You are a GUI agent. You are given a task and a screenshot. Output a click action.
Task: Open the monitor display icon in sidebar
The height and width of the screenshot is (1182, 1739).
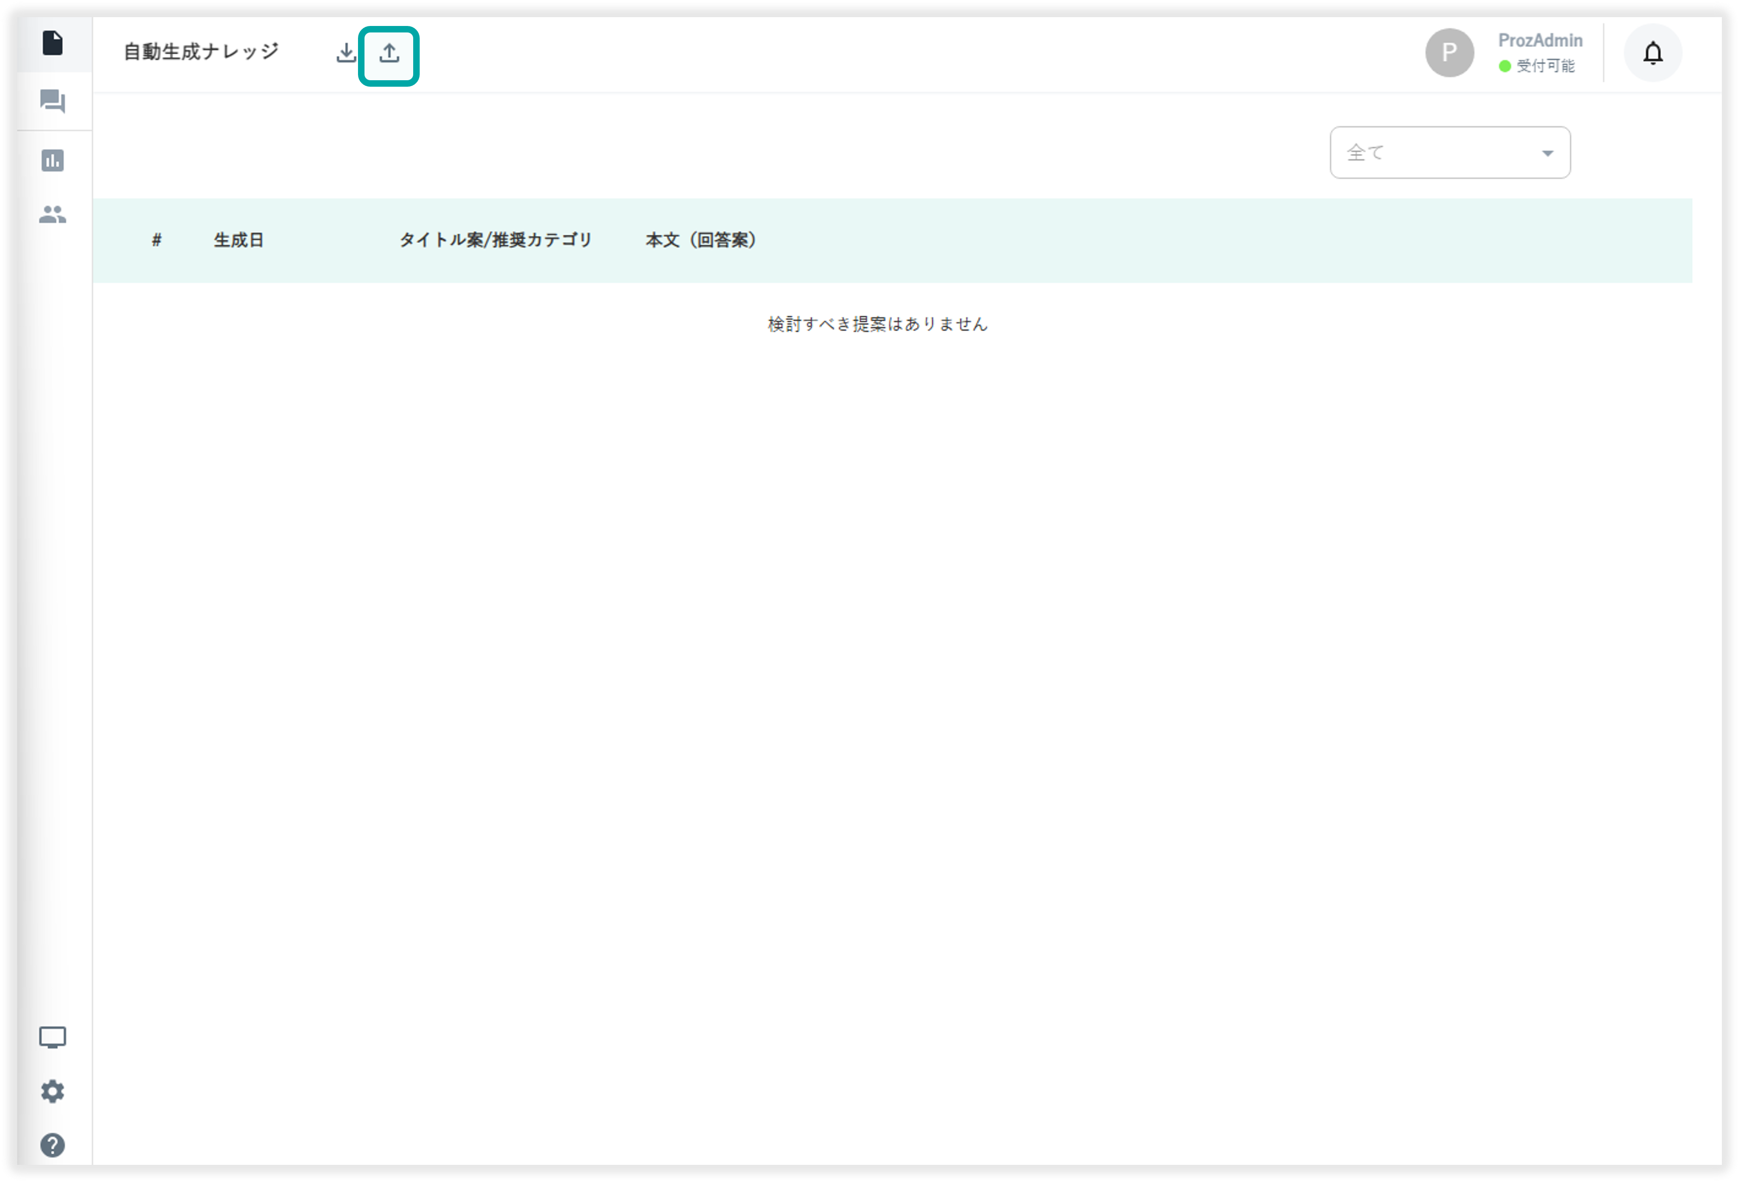(52, 1038)
